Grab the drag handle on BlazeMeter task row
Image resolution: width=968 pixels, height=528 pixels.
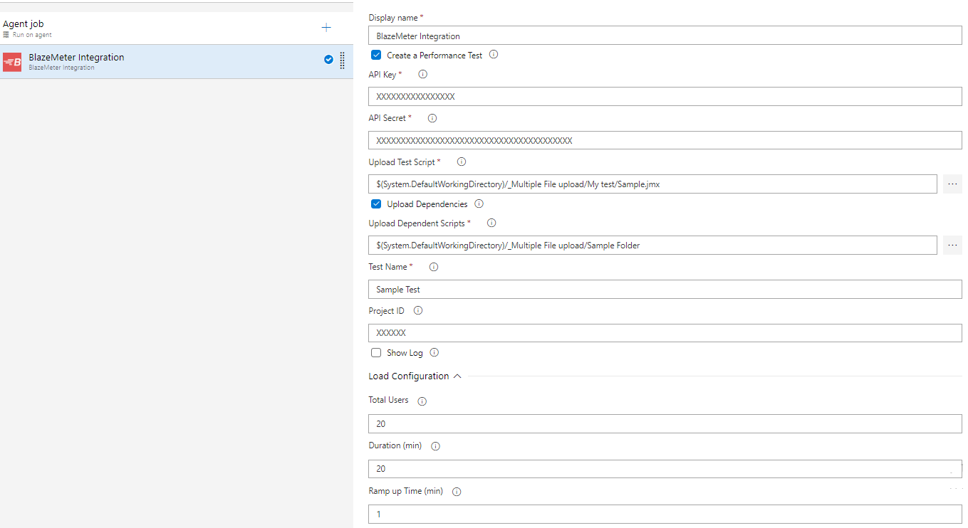point(343,60)
